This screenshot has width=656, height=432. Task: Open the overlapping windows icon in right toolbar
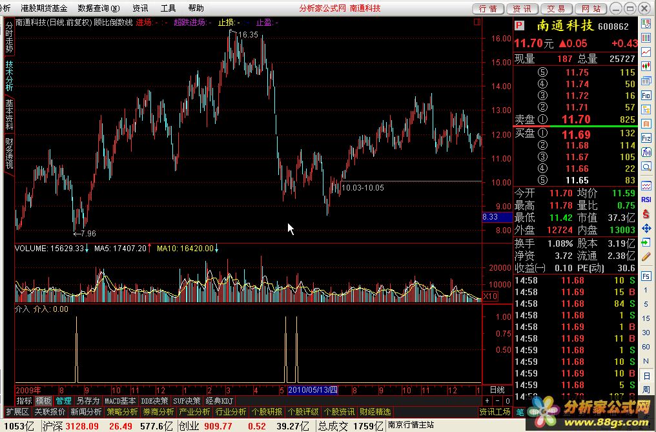[646, 81]
